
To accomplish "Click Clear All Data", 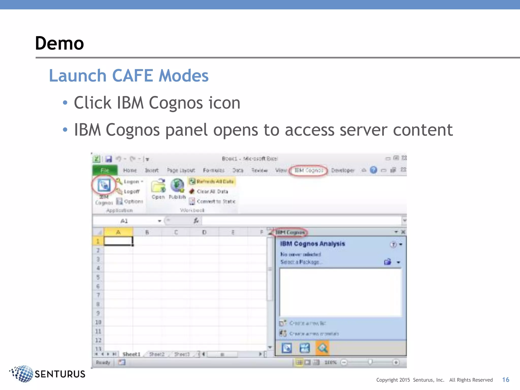I will pos(209,191).
